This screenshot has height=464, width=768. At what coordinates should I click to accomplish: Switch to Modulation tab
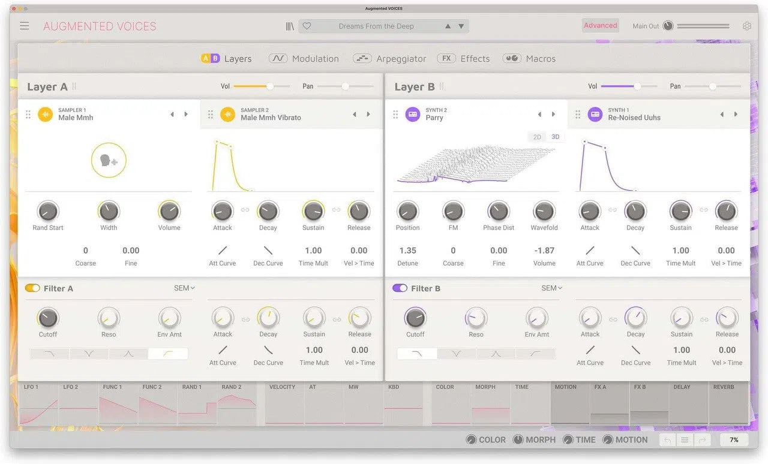tap(304, 58)
